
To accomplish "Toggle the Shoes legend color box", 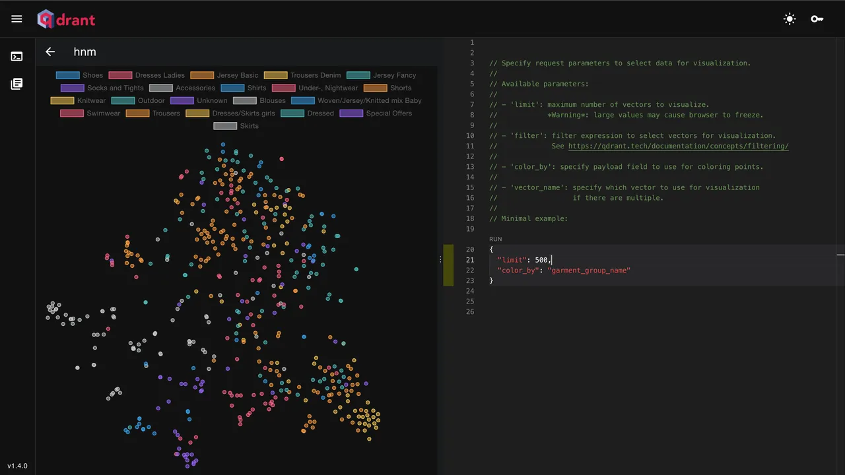I will 68,75.
